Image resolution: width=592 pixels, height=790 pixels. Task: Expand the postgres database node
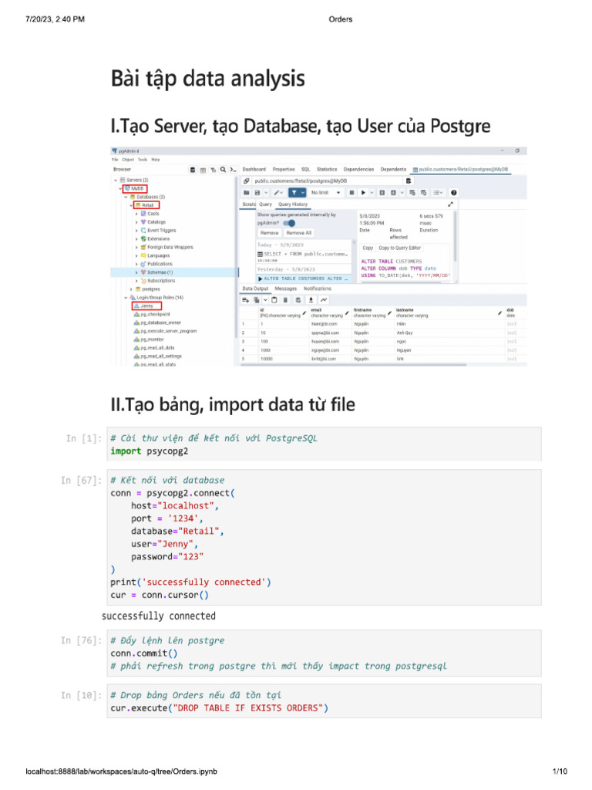click(x=130, y=289)
